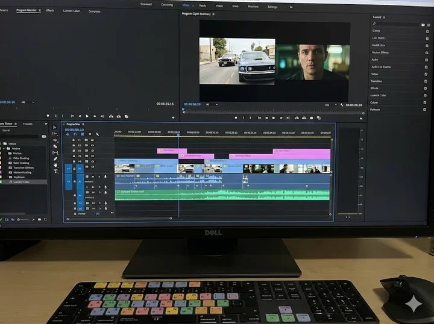The height and width of the screenshot is (324, 434).
Task: Create new folder in right effects panel
Action: 423,25
